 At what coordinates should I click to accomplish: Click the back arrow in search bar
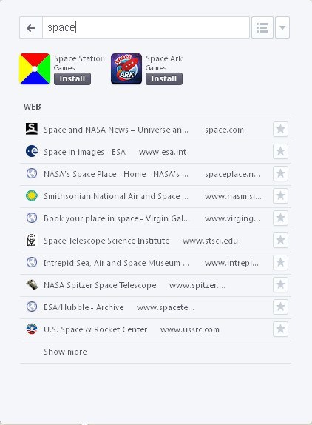click(31, 27)
